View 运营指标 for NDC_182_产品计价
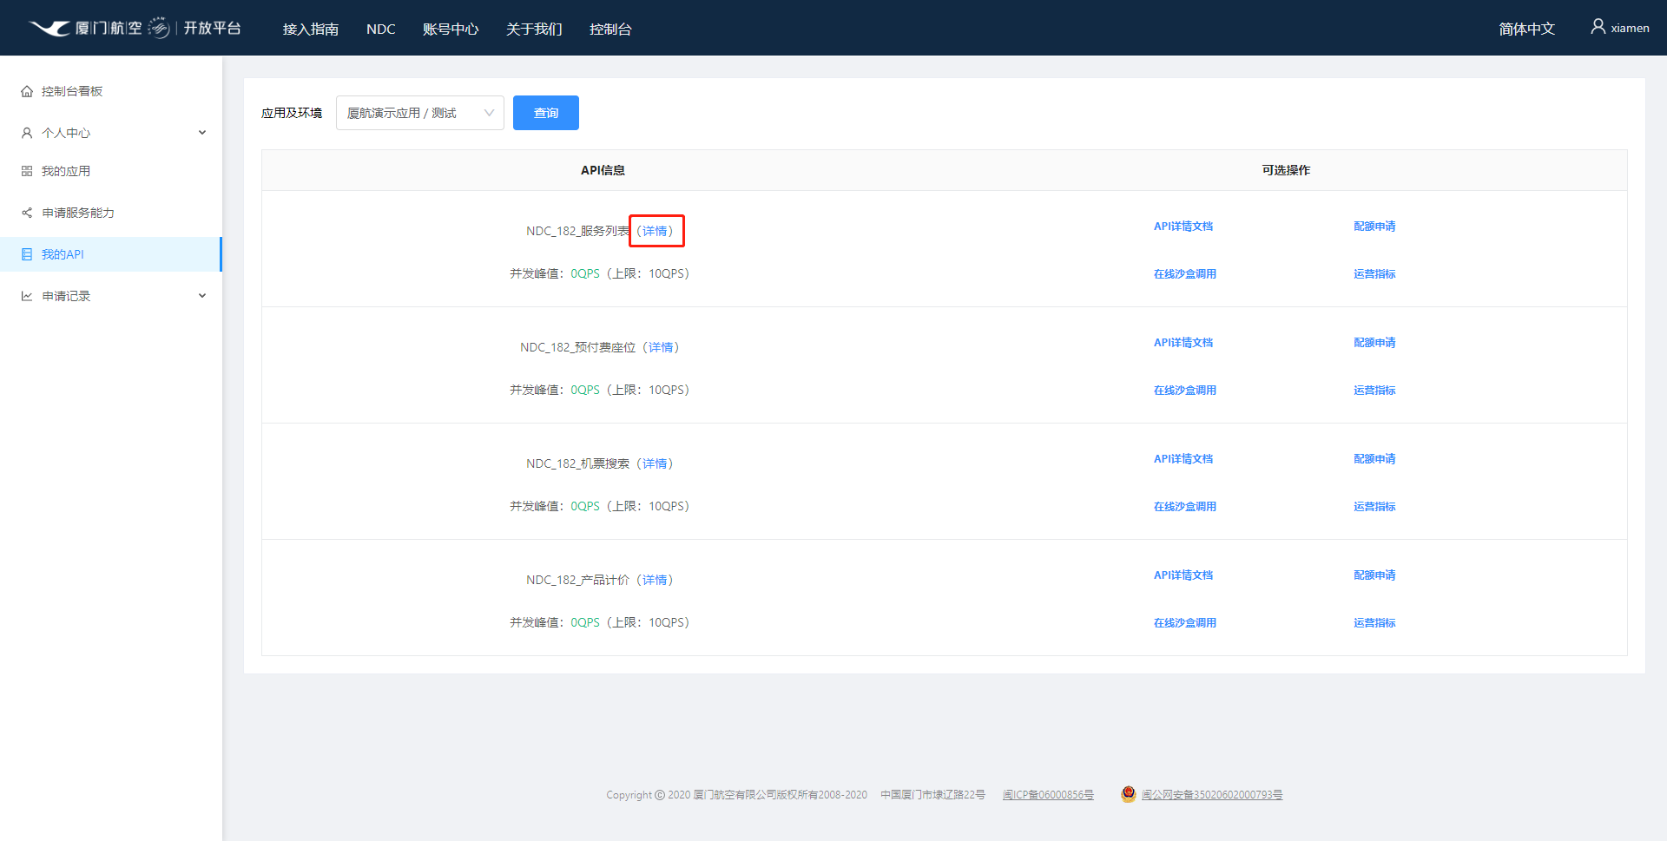Screen dimensions: 1667x841 [1374, 623]
